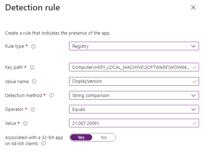
Task: Close the Detection rule pane
Action: pos(193,7)
